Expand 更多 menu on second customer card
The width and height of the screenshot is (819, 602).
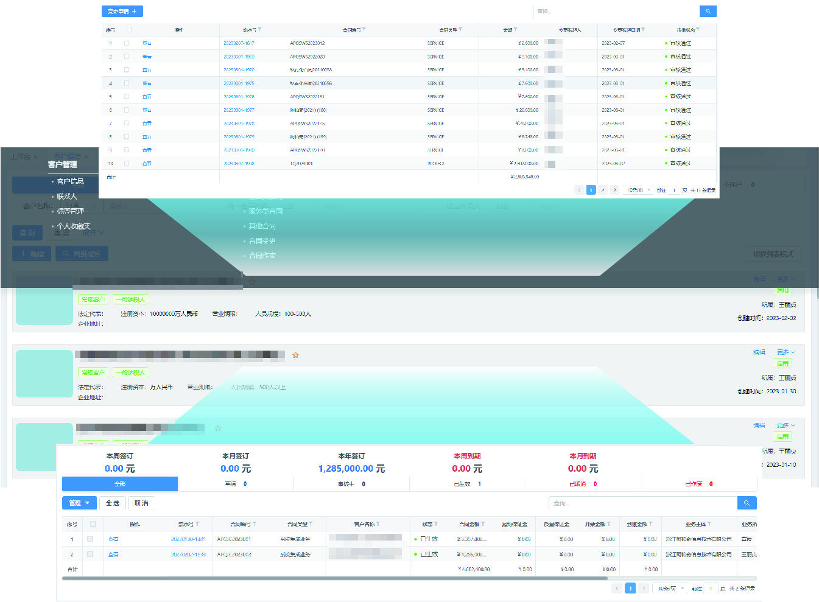pyautogui.click(x=786, y=352)
